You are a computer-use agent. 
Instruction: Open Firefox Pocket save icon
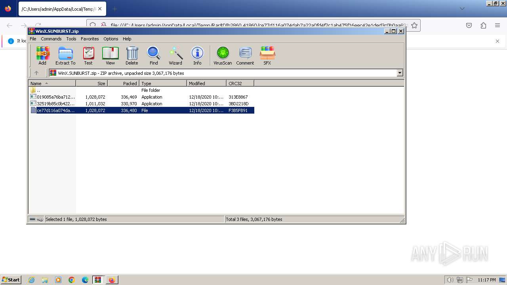[x=469, y=25]
